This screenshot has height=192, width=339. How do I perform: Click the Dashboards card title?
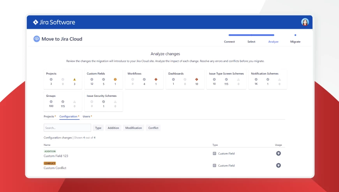pyautogui.click(x=176, y=73)
